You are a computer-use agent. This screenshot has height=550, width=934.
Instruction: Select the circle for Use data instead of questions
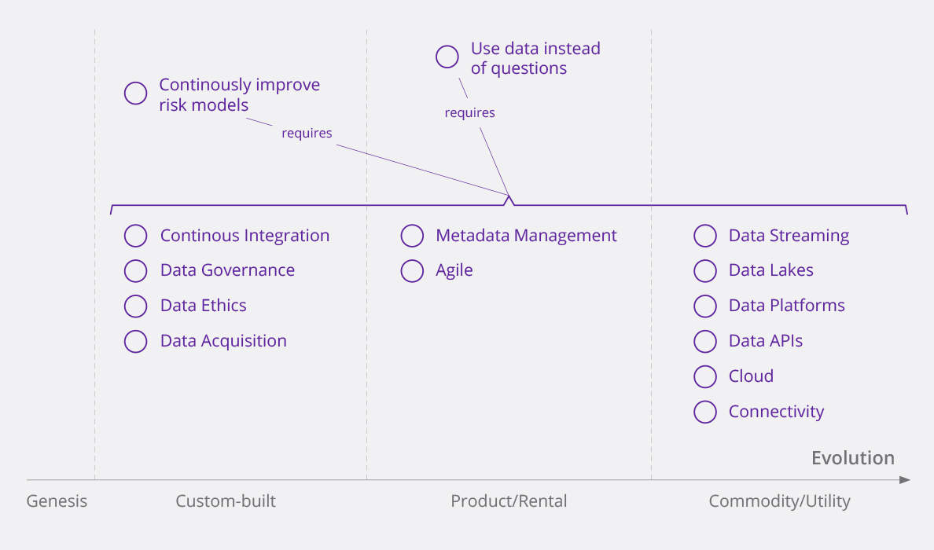point(447,57)
